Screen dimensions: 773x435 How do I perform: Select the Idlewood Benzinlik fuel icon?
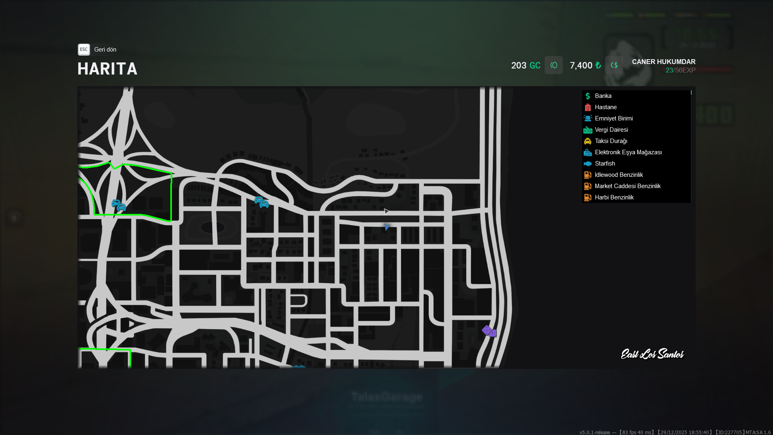point(588,175)
